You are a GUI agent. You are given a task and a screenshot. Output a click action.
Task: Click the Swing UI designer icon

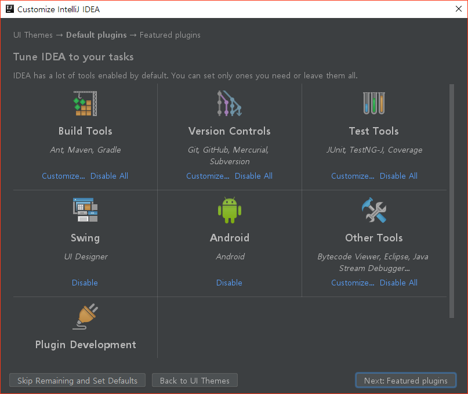85,210
